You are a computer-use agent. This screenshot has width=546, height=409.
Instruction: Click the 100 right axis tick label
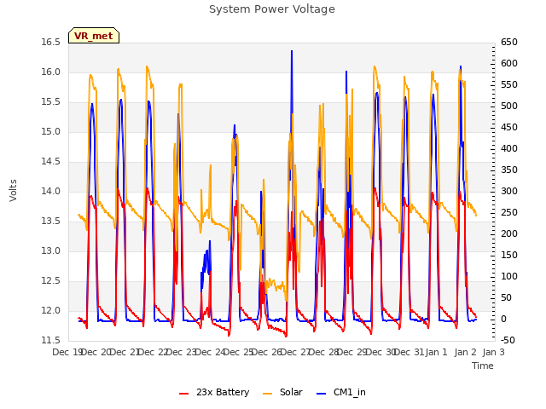509,276
